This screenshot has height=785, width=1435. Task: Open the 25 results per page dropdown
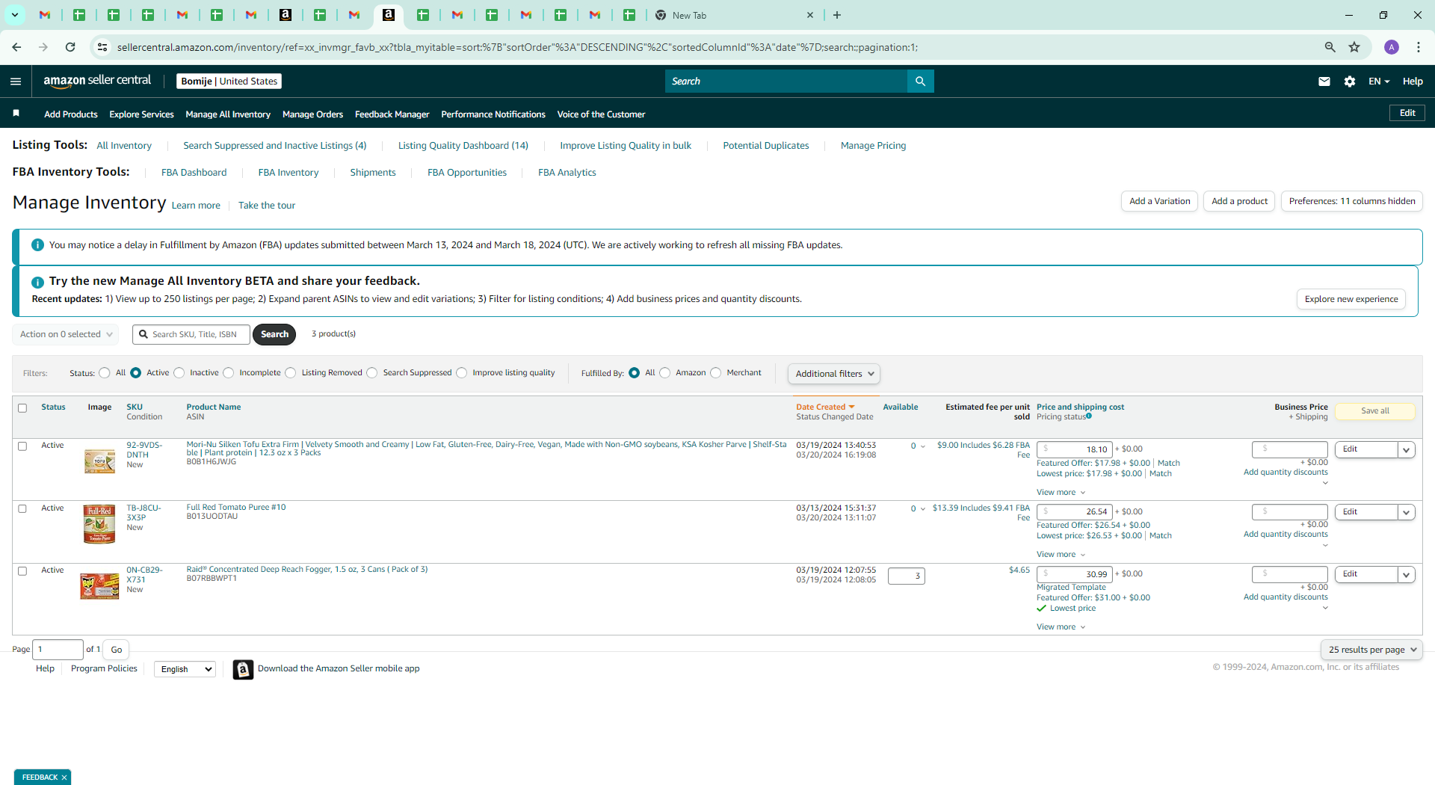tap(1371, 650)
